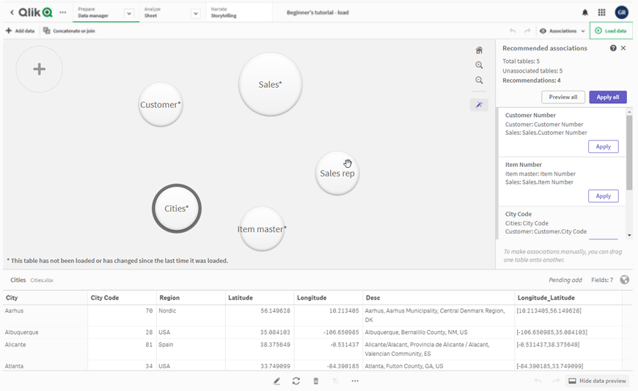Click the redo arrow in top toolbar
Image resolution: width=638 pixels, height=391 pixels.
tap(527, 31)
